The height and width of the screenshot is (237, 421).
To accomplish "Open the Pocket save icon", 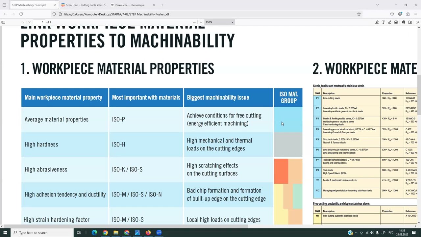I will [392, 14].
